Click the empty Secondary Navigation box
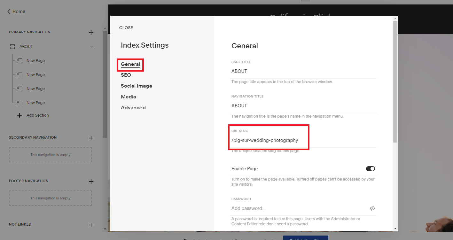 [50, 155]
